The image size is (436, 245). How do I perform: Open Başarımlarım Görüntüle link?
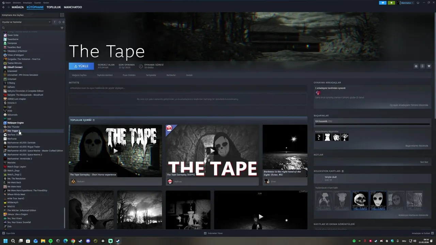[417, 146]
